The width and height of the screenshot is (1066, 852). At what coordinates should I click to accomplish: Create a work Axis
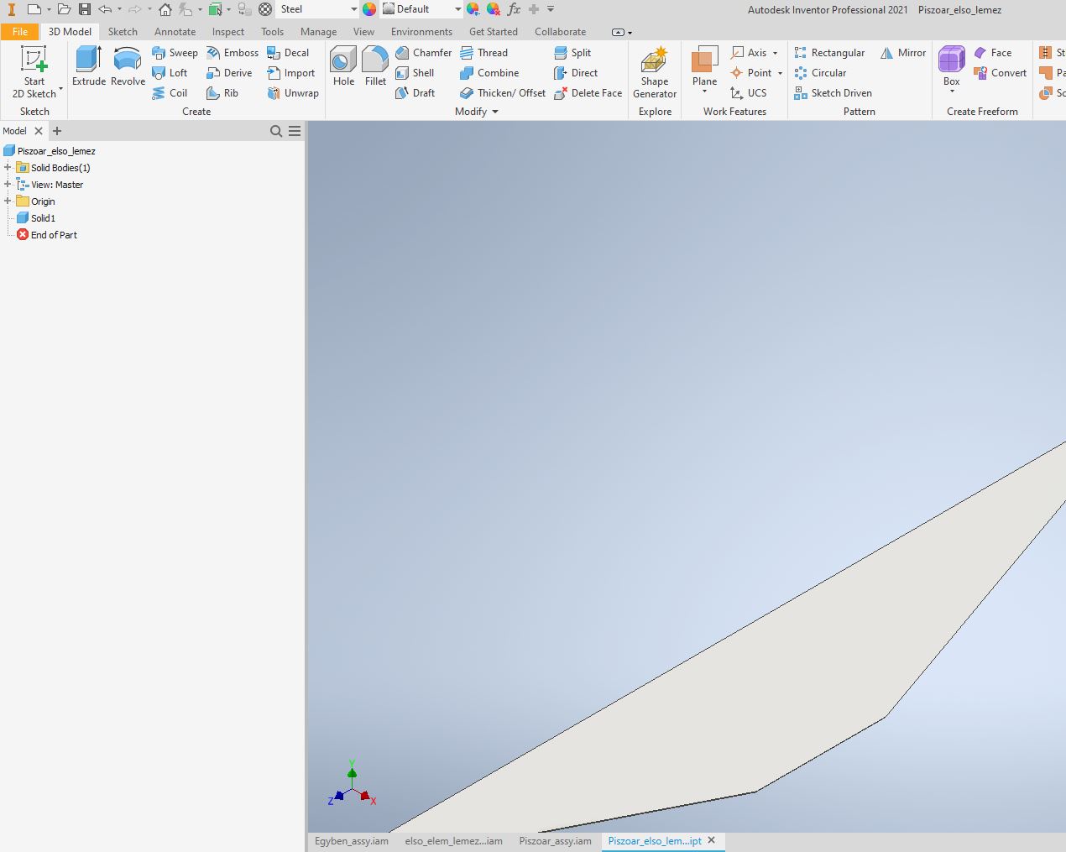point(749,53)
